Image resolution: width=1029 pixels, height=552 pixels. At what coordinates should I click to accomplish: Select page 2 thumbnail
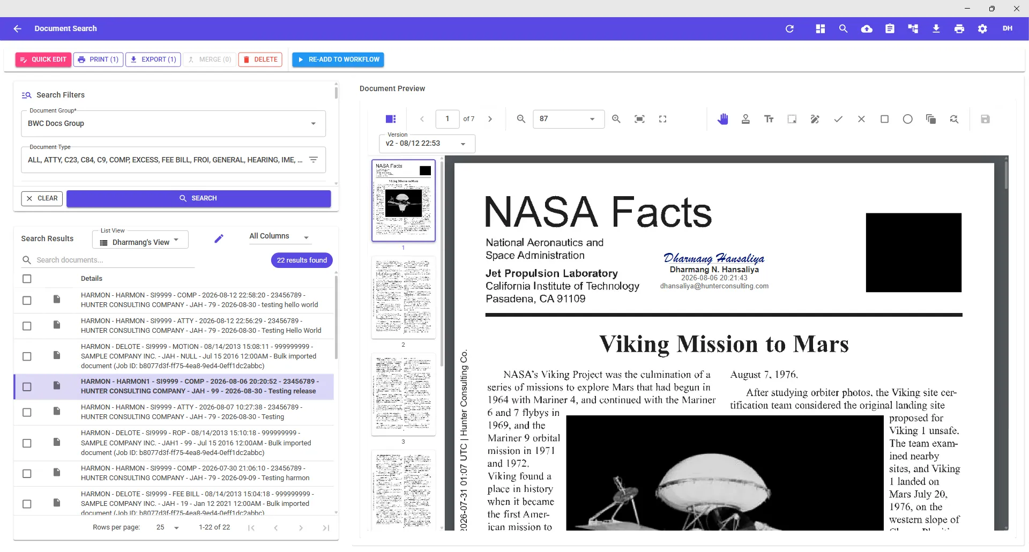click(404, 297)
